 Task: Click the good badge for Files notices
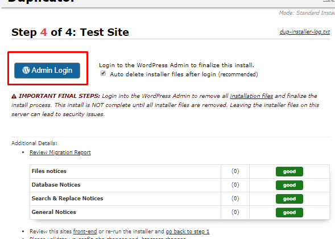point(289,171)
